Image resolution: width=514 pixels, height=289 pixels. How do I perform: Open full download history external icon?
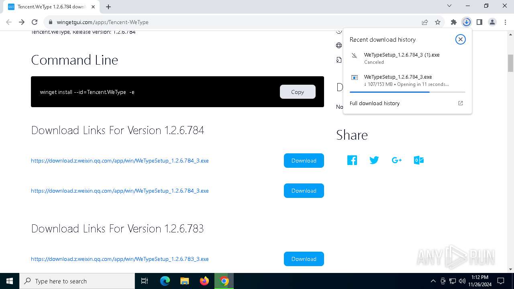461,103
